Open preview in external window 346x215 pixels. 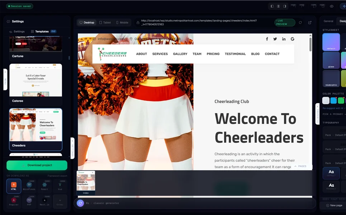point(310,23)
